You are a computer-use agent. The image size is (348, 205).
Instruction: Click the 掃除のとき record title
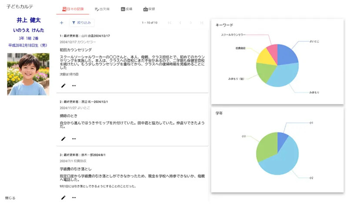pyautogui.click(x=69, y=116)
